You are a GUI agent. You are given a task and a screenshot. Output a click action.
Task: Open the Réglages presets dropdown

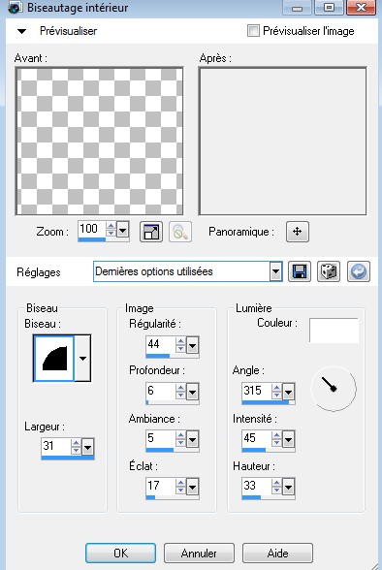(275, 271)
